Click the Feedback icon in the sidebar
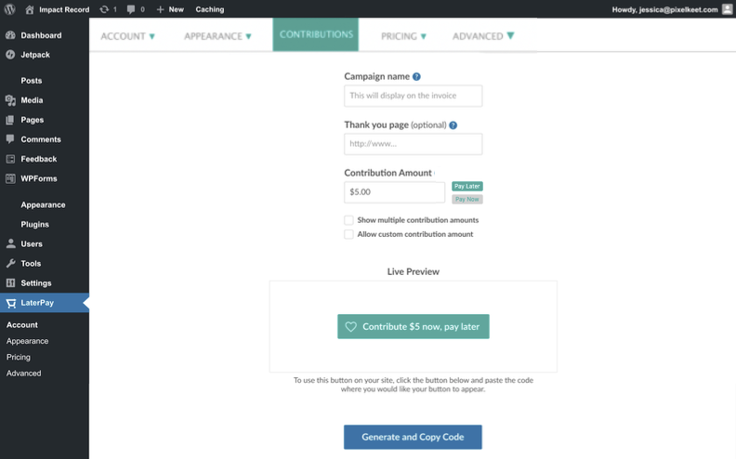Screen dimensions: 736x459 (10, 159)
